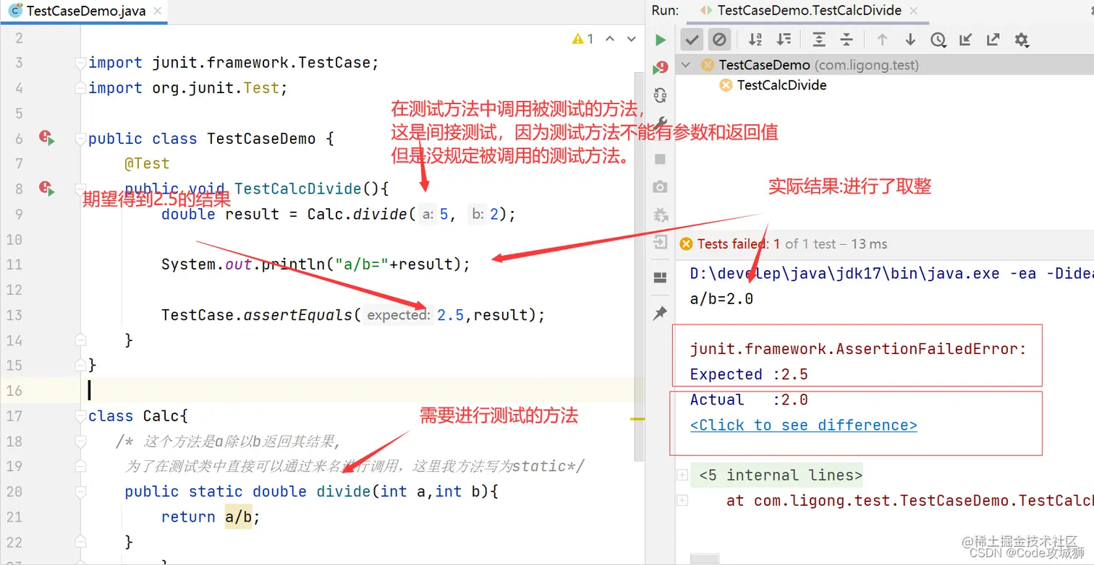Rerun failed tests from Run sidebar
Image resolution: width=1094 pixels, height=565 pixels.
coord(660,68)
